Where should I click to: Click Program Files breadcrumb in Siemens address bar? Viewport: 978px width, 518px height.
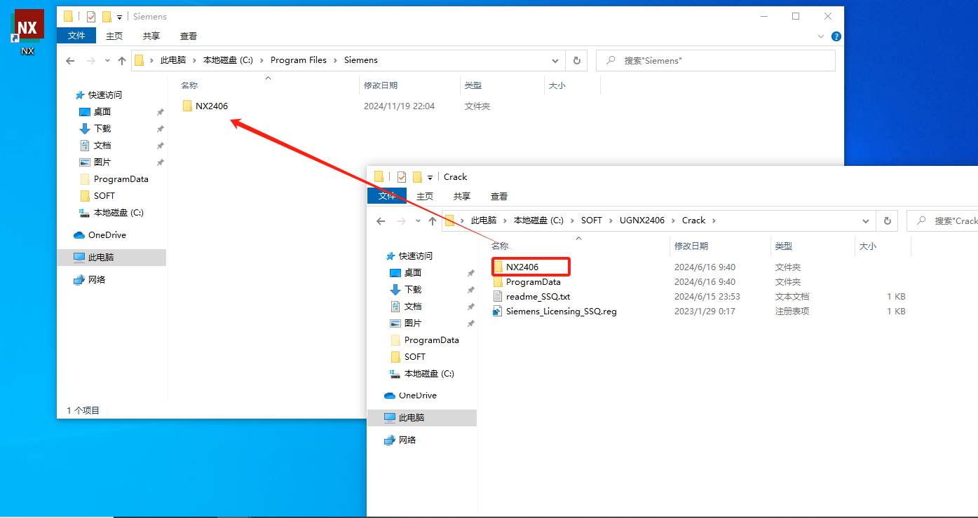point(299,61)
